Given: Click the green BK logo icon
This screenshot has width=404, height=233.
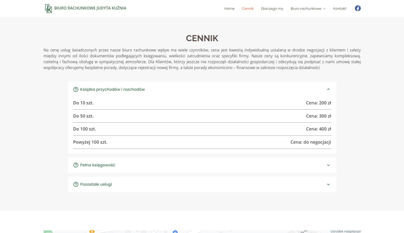Looking at the screenshot, I should [x=48, y=8].
